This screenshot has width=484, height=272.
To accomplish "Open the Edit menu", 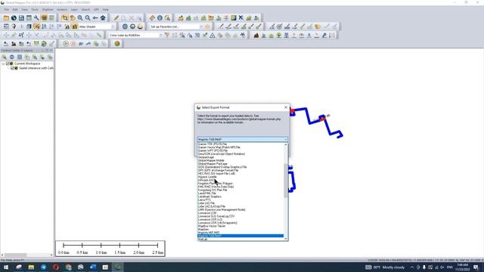I will point(15,10).
